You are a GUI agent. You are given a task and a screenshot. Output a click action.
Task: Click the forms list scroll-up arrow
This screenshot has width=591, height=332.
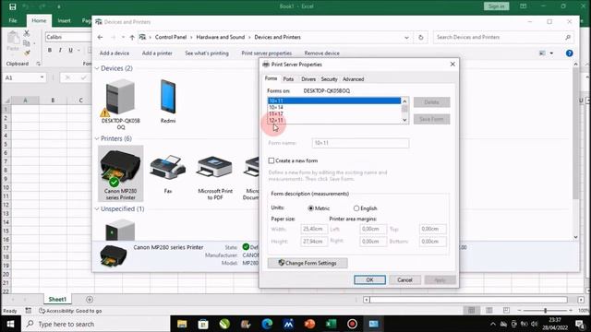tap(404, 101)
